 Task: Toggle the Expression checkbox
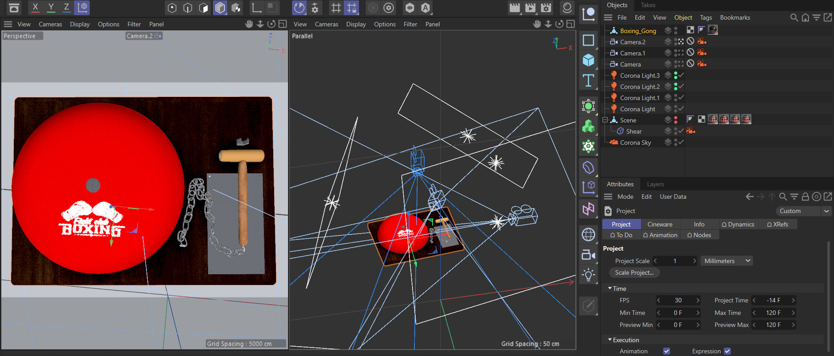tap(727, 351)
